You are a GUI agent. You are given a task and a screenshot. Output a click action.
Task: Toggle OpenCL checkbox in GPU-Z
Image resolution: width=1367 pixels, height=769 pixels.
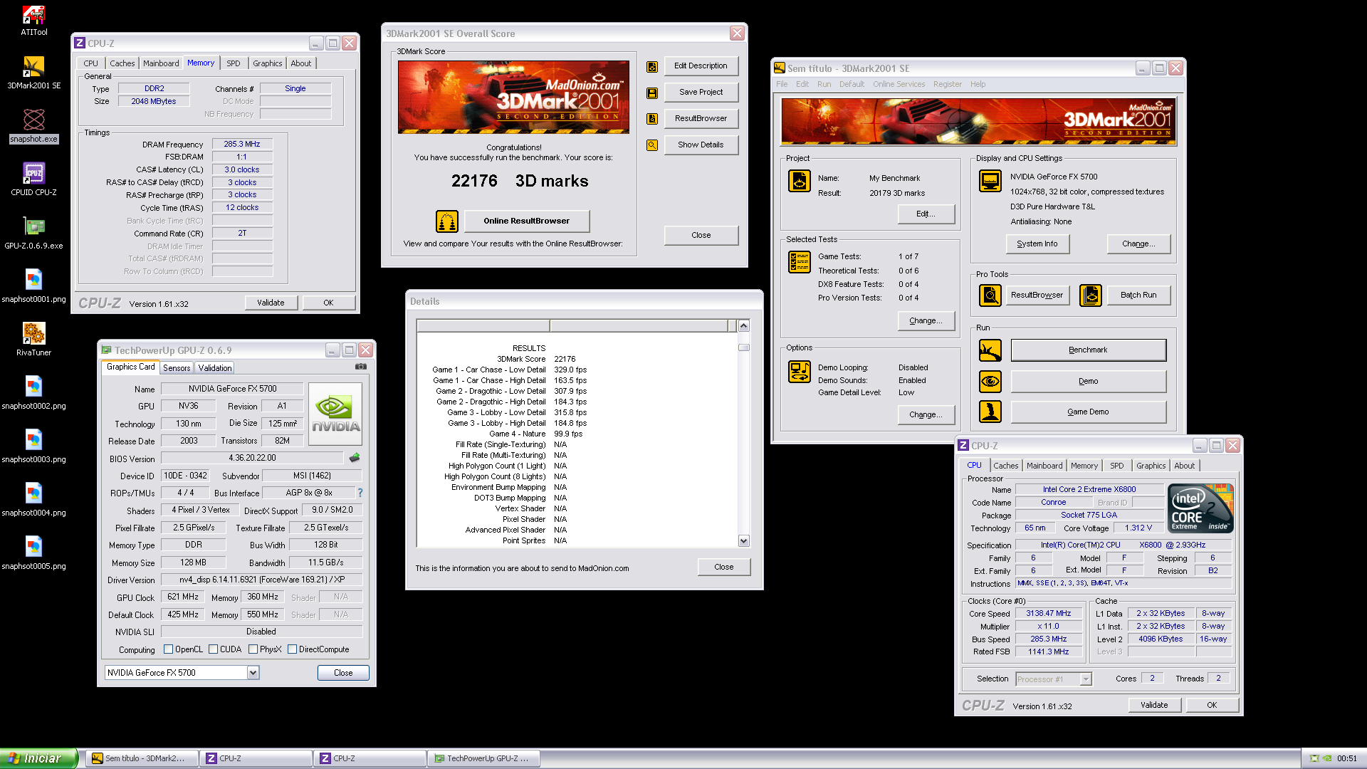coord(168,649)
